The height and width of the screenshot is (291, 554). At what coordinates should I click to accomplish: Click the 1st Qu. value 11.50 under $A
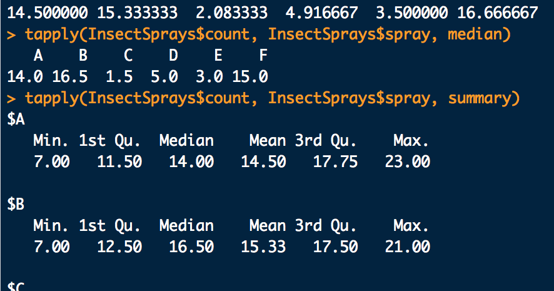[x=119, y=162]
